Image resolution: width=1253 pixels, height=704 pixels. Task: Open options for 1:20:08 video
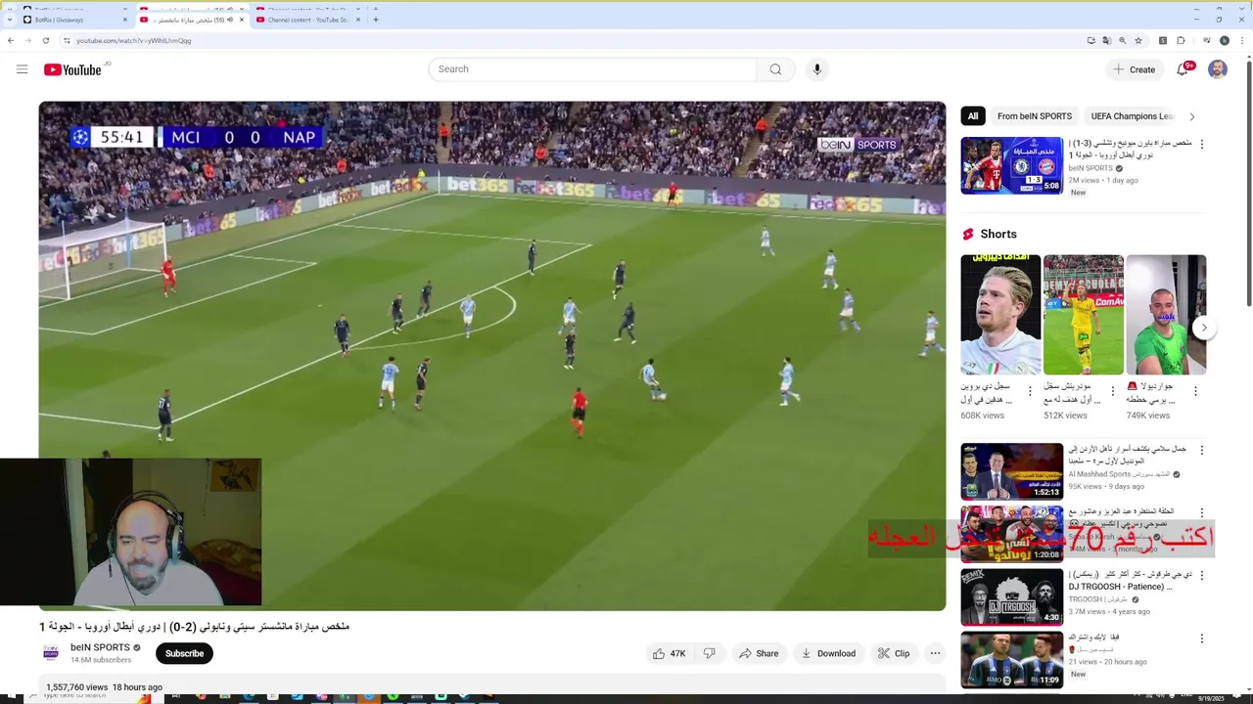tap(1202, 512)
